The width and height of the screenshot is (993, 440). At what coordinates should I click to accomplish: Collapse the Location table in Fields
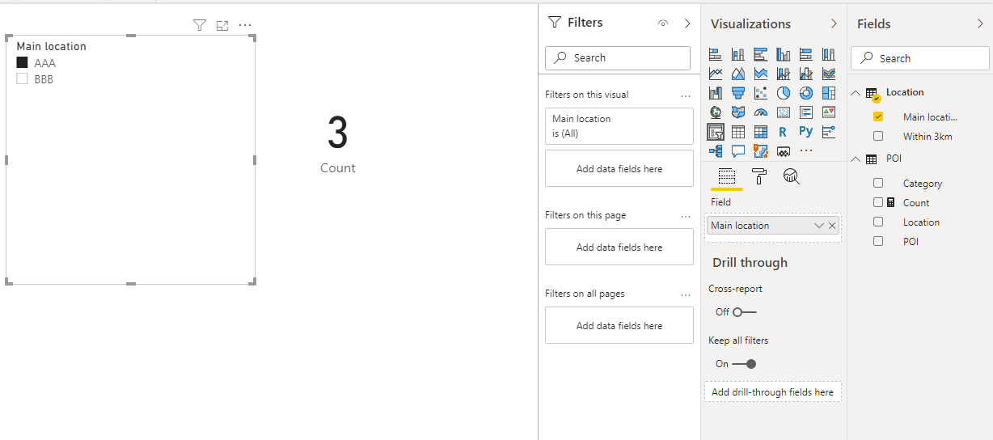856,92
